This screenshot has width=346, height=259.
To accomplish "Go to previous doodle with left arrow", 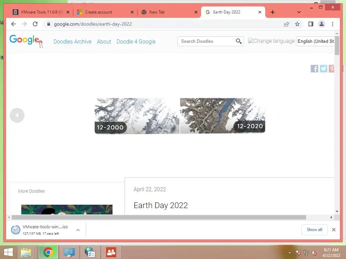I will [17, 115].
